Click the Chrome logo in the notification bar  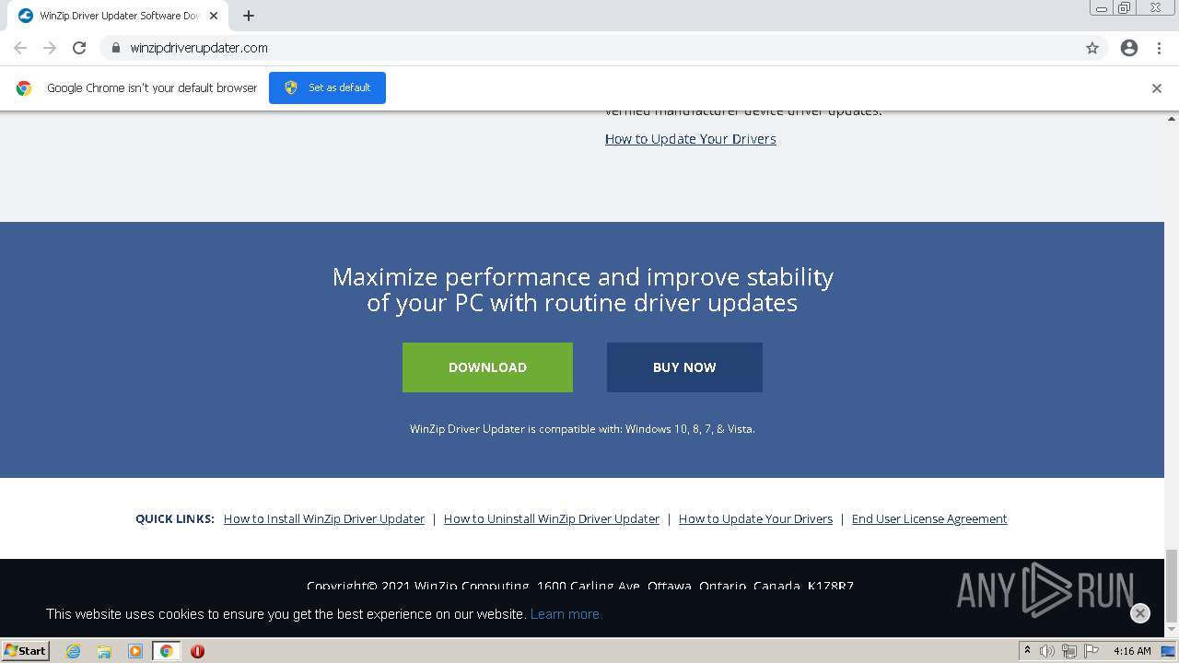click(24, 88)
